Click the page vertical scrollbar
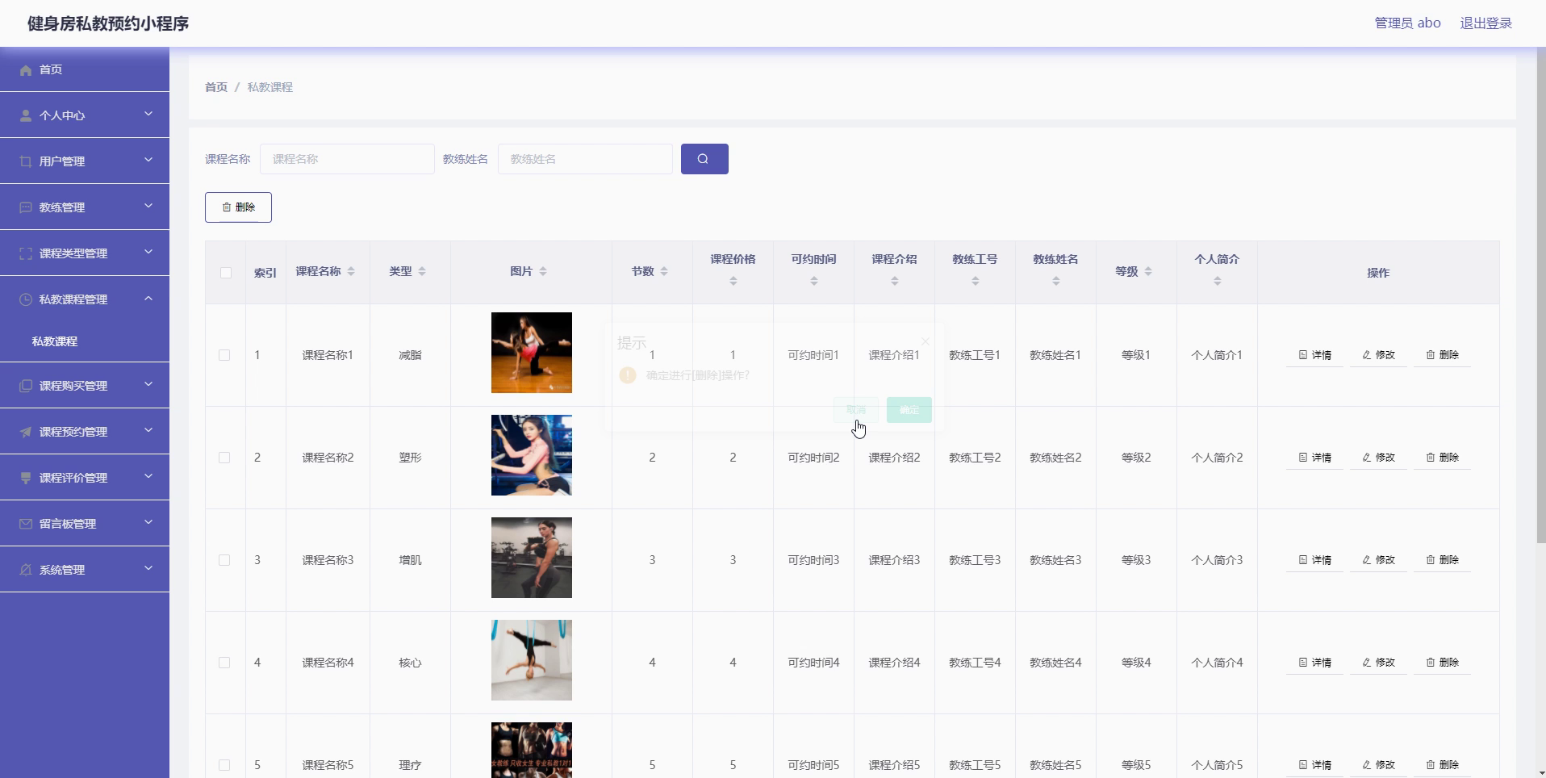This screenshot has width=1546, height=778. pyautogui.click(x=1541, y=295)
